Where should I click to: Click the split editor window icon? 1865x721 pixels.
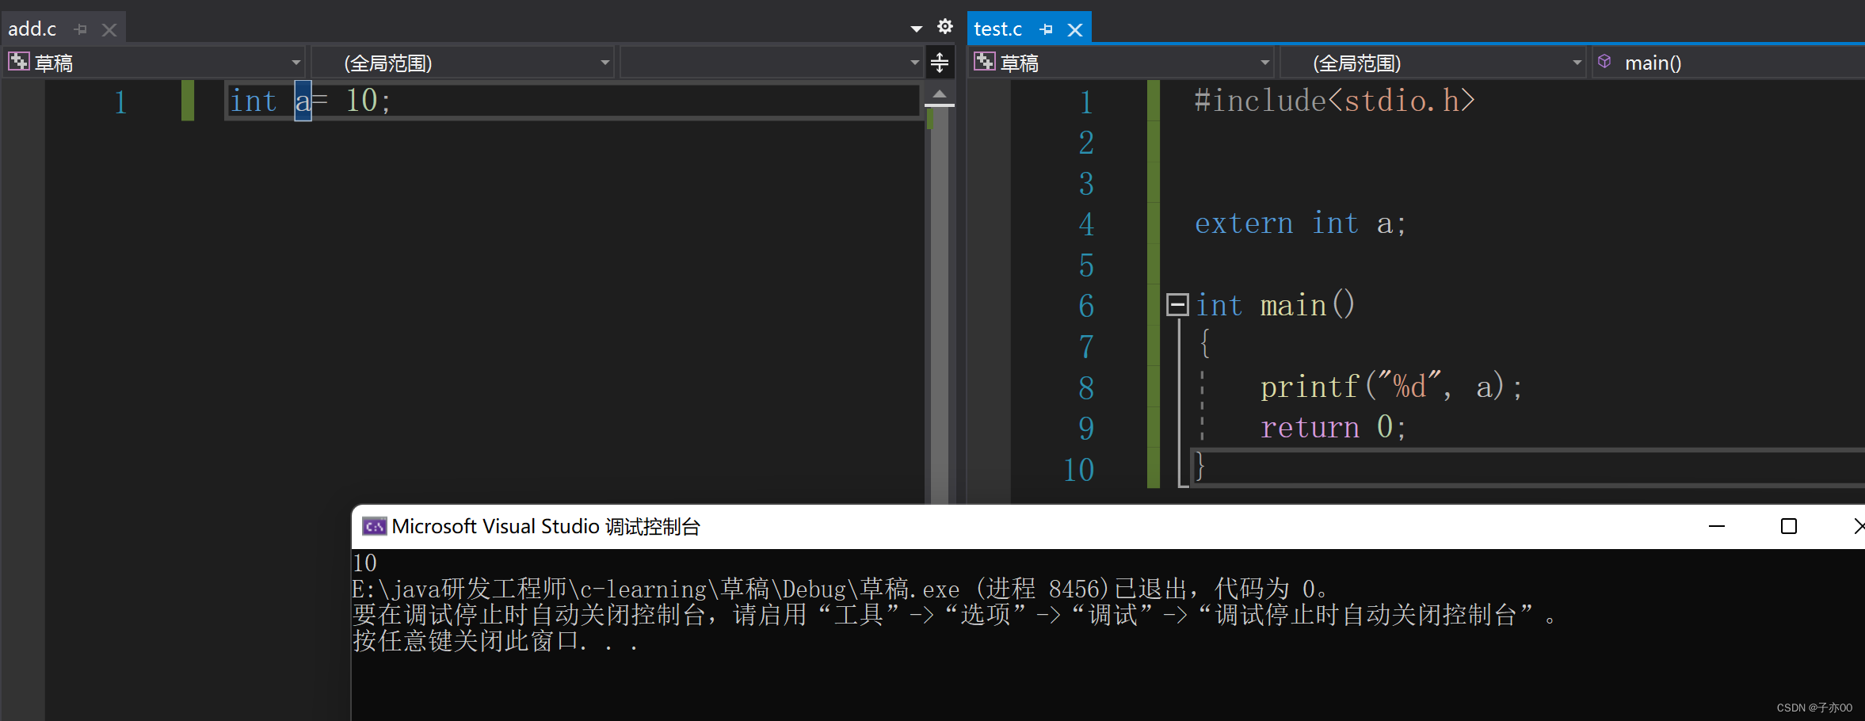(x=940, y=62)
